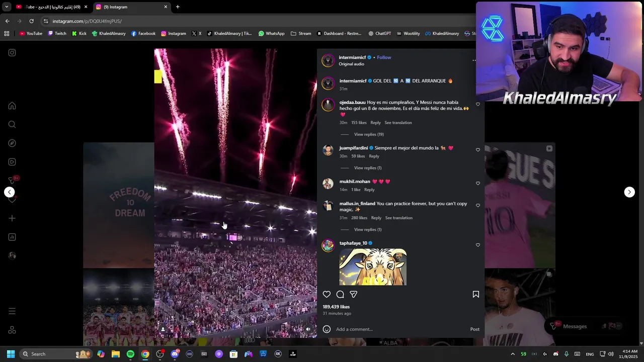Open emoji picker in comment box
This screenshot has width=644, height=362.
pos(327,329)
